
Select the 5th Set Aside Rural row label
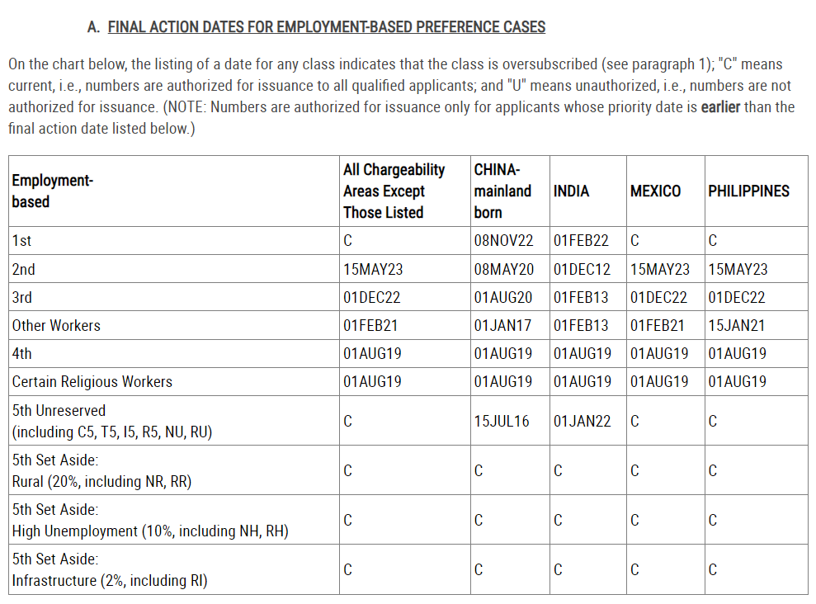tap(101, 471)
